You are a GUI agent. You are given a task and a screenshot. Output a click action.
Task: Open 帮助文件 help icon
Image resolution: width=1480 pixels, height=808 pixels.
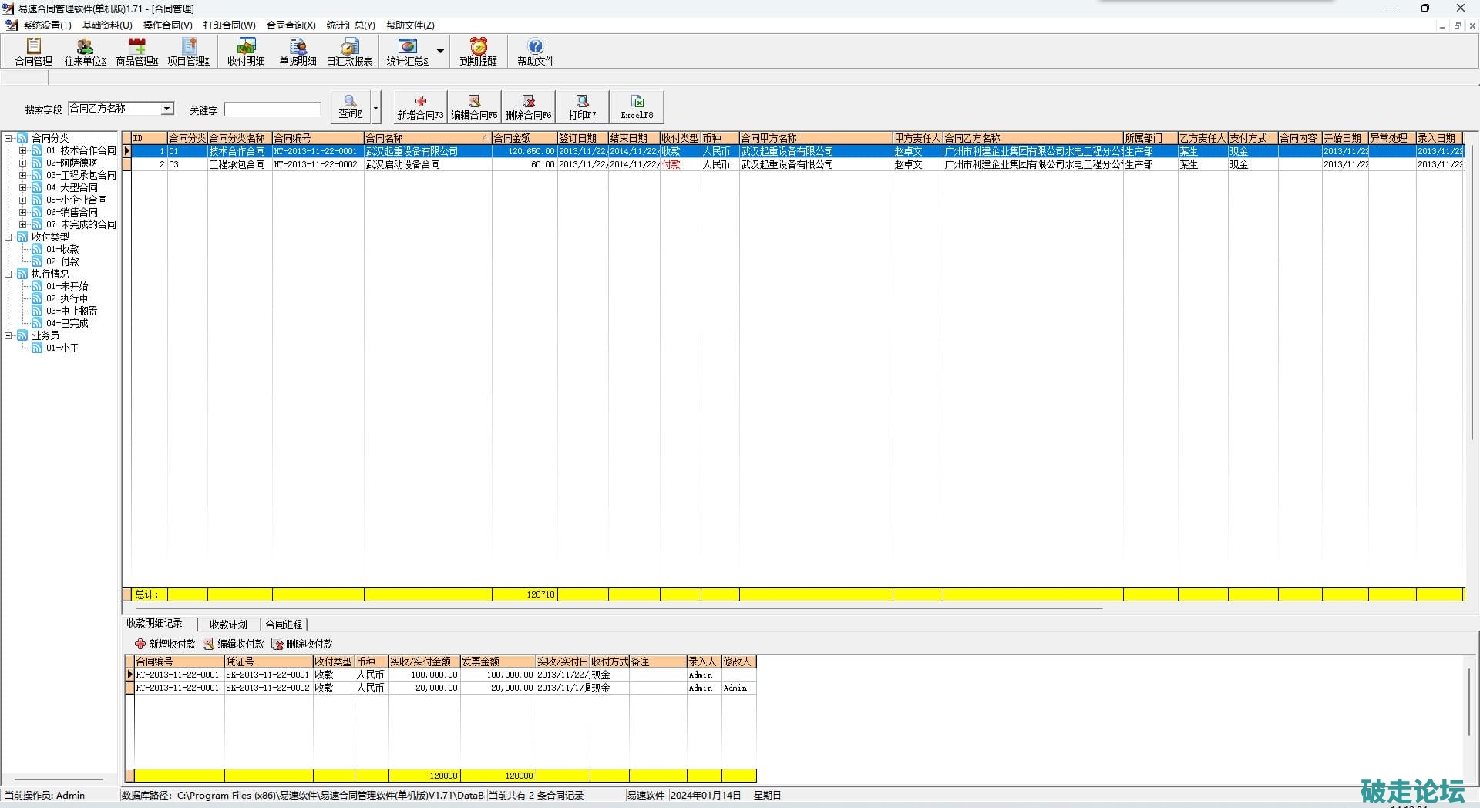(535, 52)
